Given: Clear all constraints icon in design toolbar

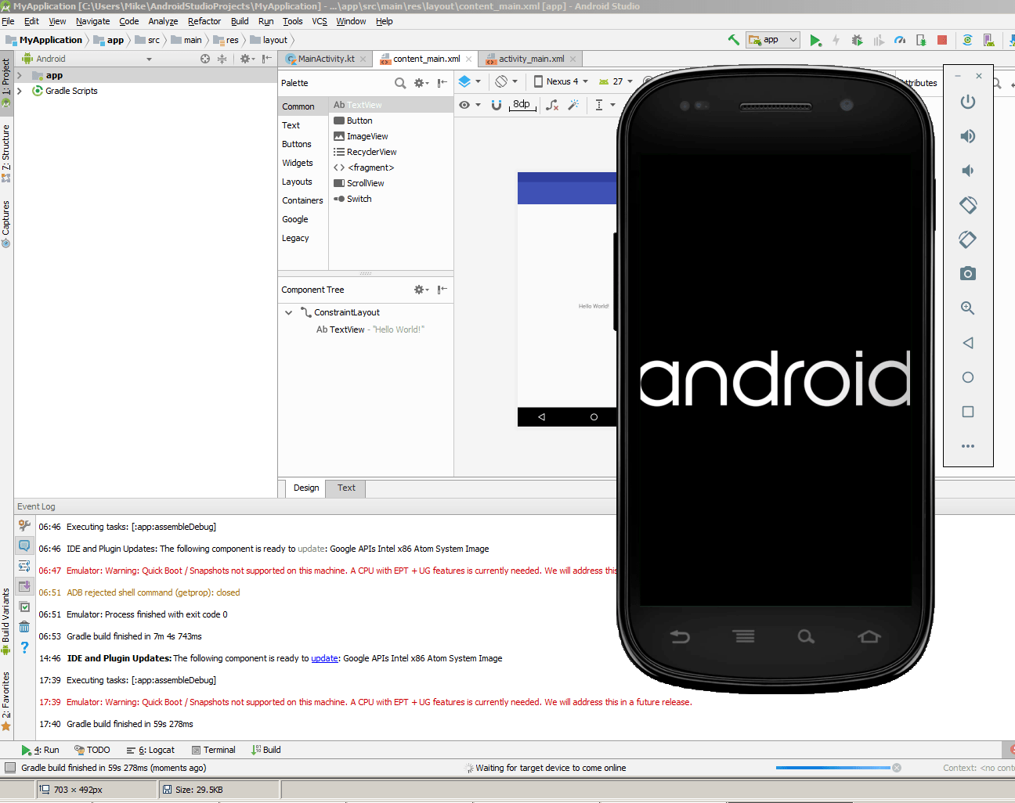Looking at the screenshot, I should pyautogui.click(x=552, y=105).
